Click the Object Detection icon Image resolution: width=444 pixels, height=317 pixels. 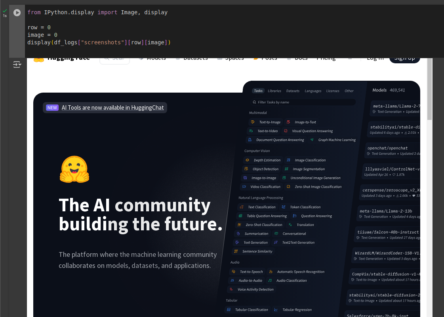pyautogui.click(x=246, y=169)
